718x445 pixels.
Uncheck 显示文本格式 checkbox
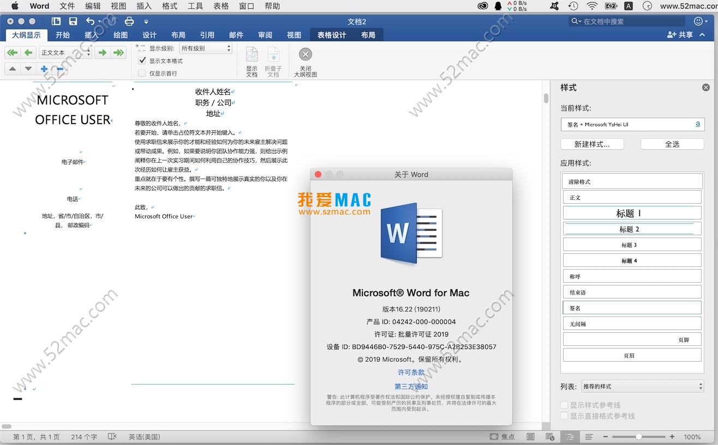point(142,60)
